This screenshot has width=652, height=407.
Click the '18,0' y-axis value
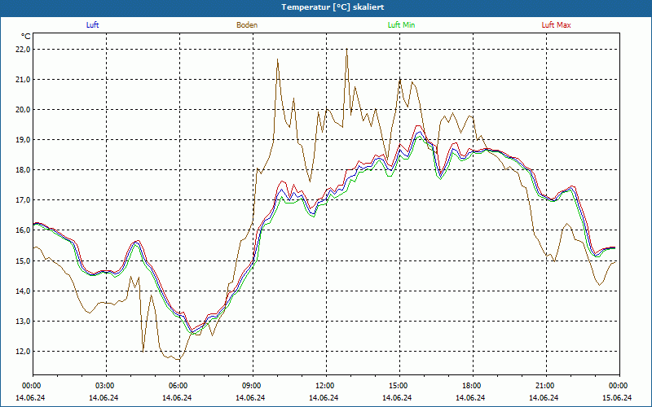click(x=23, y=170)
